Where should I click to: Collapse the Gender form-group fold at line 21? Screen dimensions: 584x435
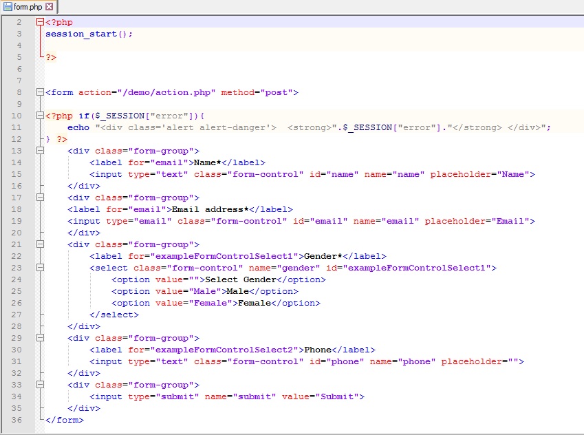pos(40,244)
